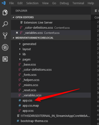Open the !!!THISDIRISEXTERNAL_IN_StreaminAppCoreWebA file
Screen dimensions: 99x125
[x=51, y=116]
